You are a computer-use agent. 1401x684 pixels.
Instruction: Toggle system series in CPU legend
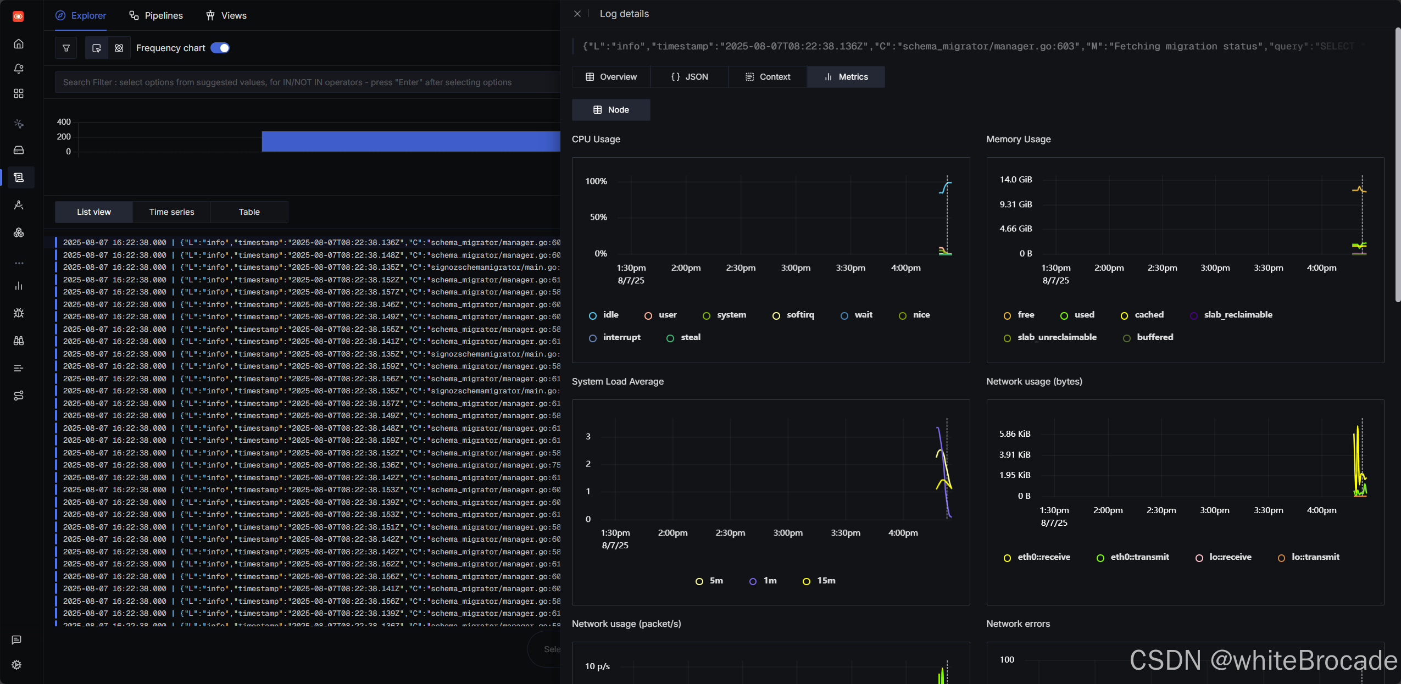724,315
